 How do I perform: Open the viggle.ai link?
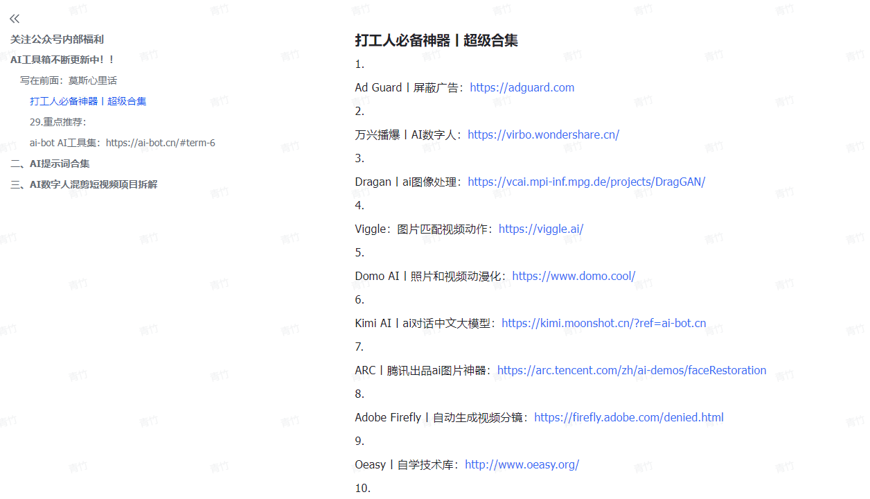pos(541,229)
